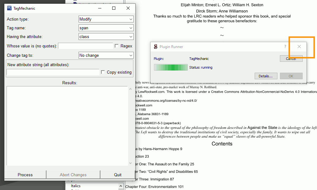Click the Quit button in TagMechanic
The width and height of the screenshot is (317, 190).
[x=118, y=175]
